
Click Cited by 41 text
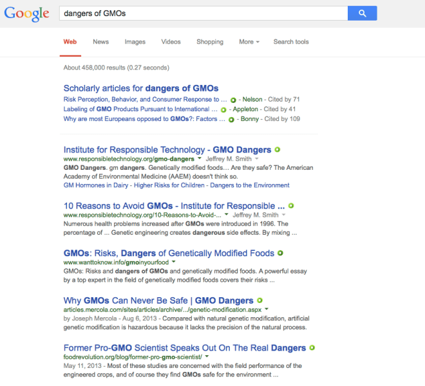279,109
